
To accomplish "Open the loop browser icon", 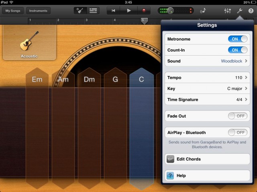I will click(x=203, y=11).
